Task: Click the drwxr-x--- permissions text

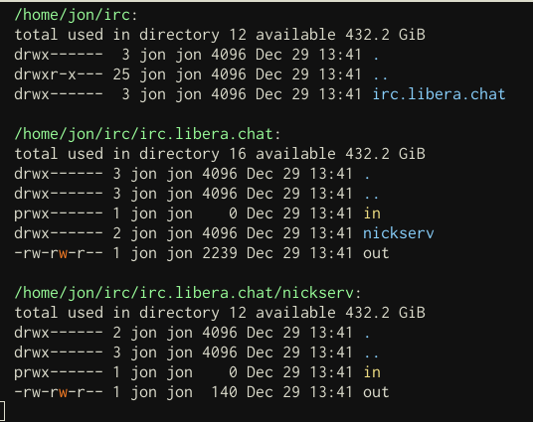Action: [x=59, y=74]
